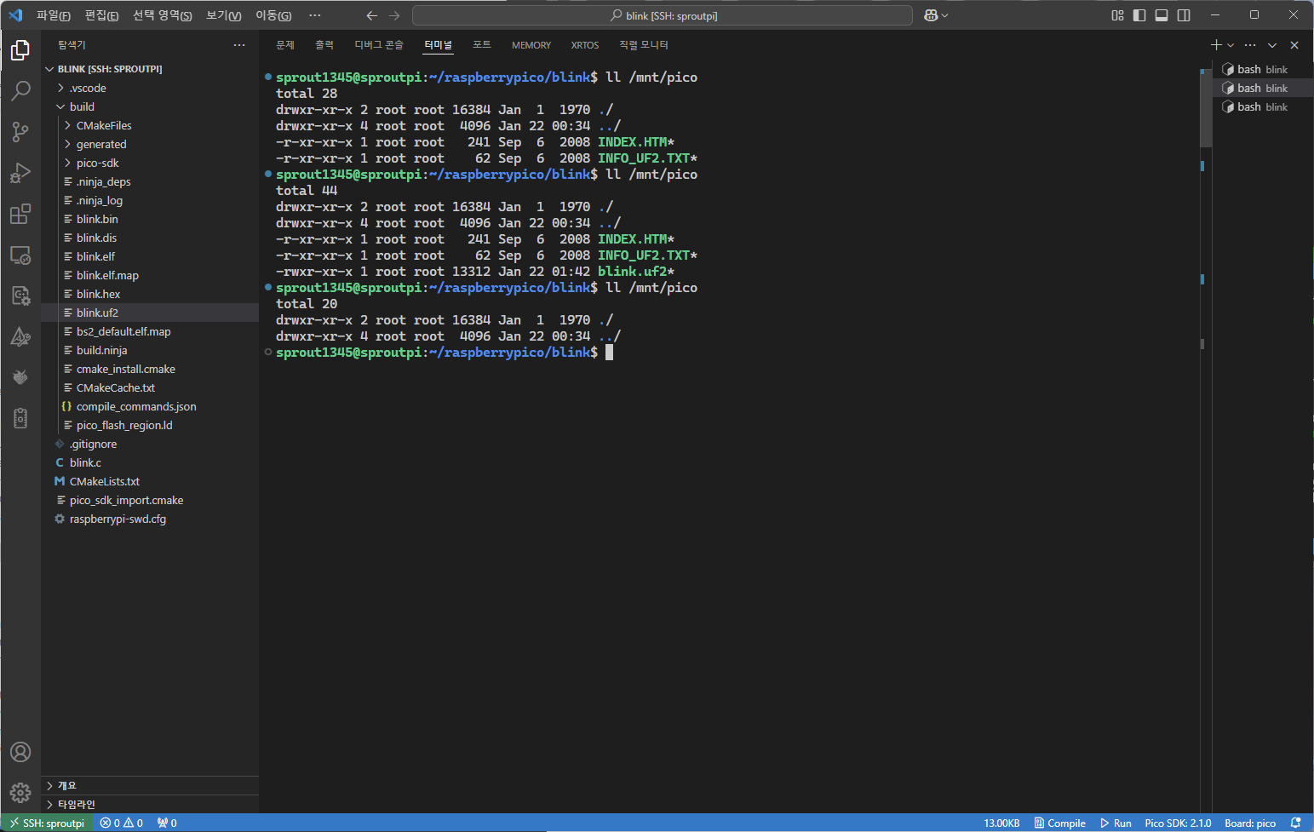Click the 13.00KB status bar entry
Screen dimensions: 1314x832
[x=1001, y=823]
